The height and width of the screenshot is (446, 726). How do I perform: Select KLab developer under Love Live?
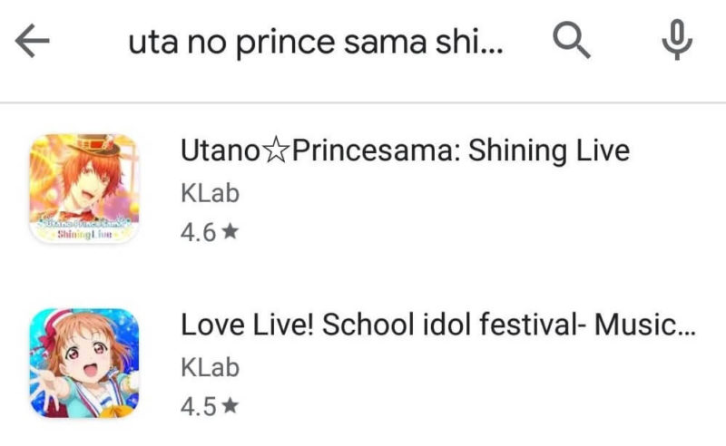(210, 367)
